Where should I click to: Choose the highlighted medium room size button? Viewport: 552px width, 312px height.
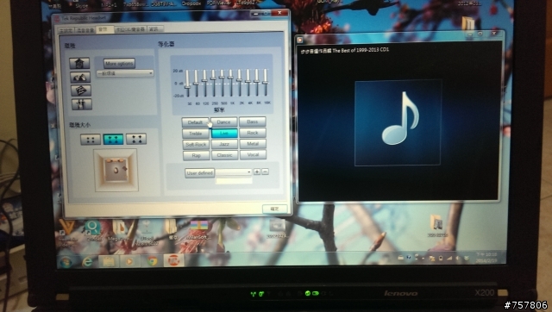[x=113, y=139]
